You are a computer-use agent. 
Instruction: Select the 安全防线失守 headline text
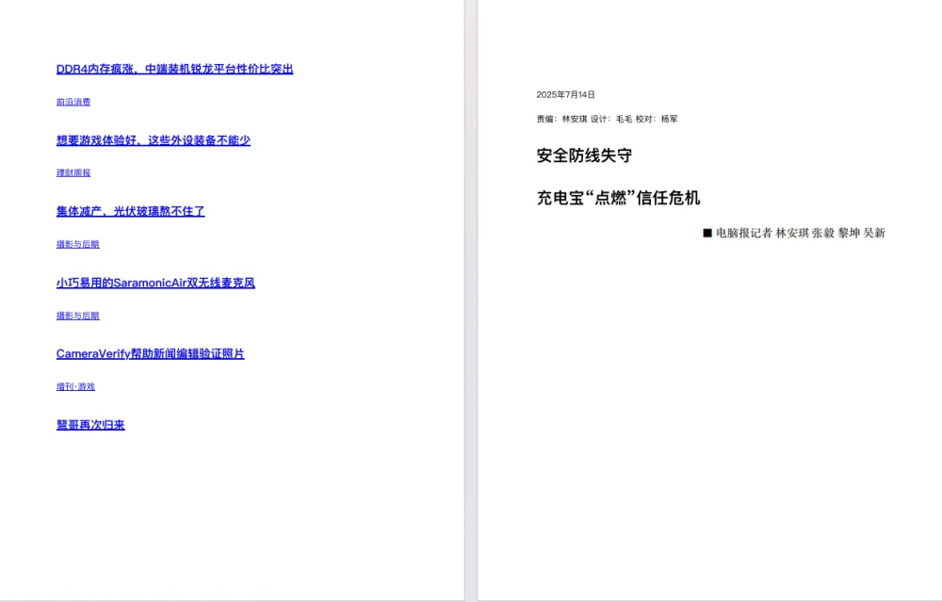click(583, 155)
